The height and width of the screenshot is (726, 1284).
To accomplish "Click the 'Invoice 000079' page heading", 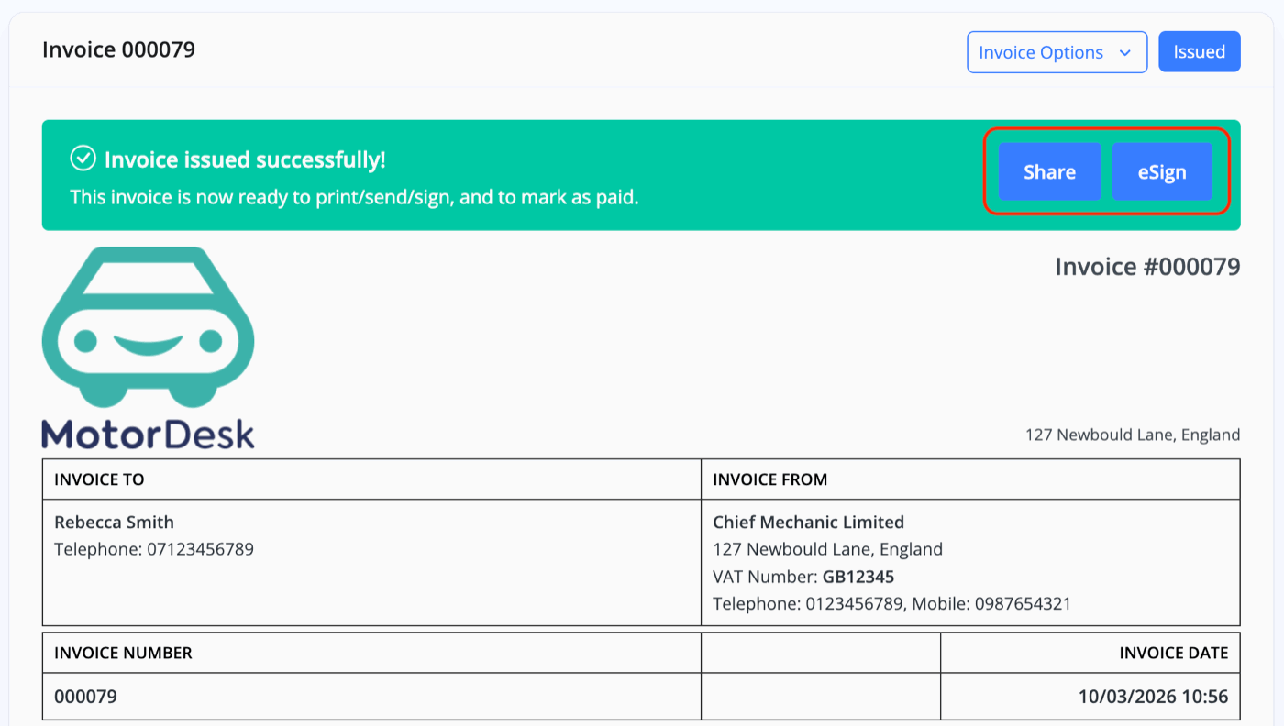I will (x=118, y=49).
